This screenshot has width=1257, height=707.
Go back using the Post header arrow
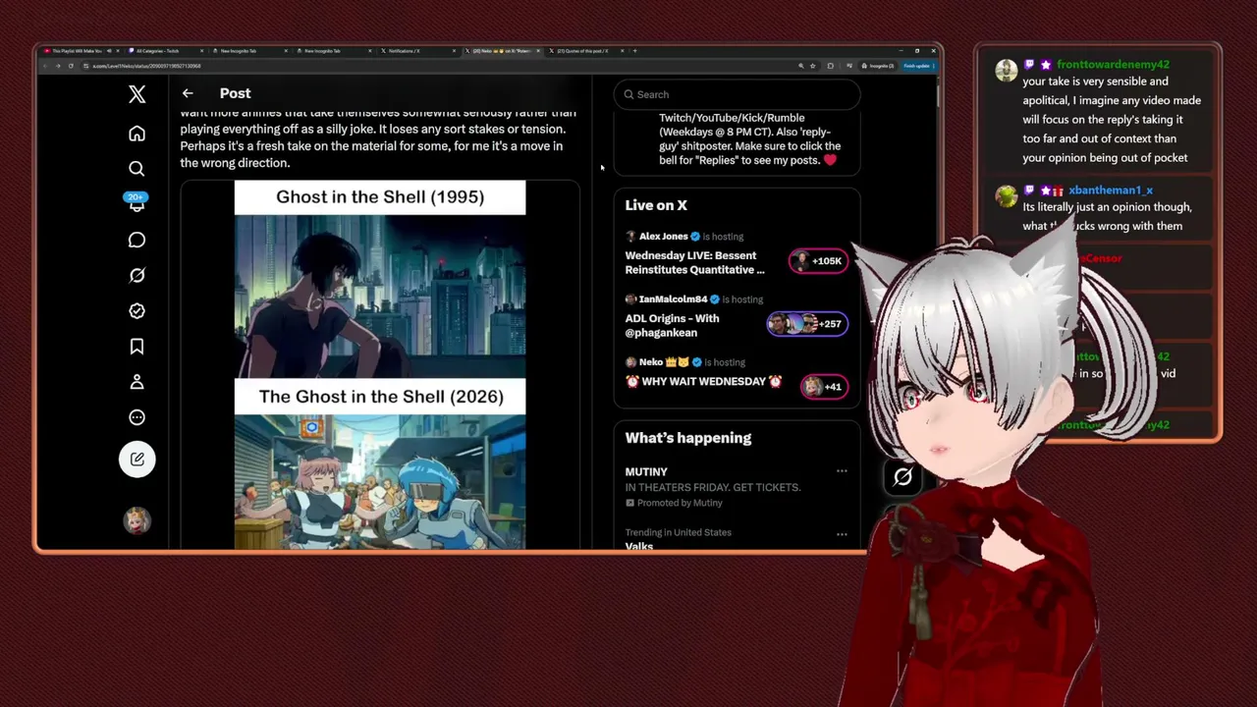188,93
